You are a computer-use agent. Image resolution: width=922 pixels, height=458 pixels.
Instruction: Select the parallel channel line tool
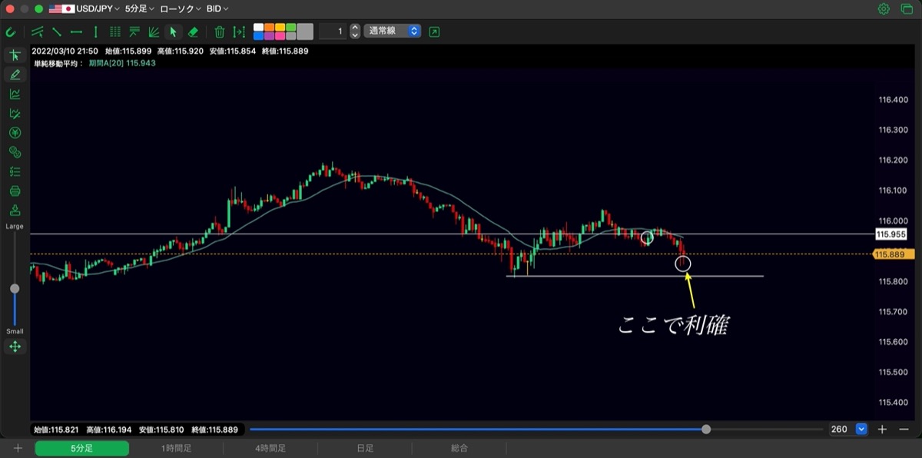38,32
